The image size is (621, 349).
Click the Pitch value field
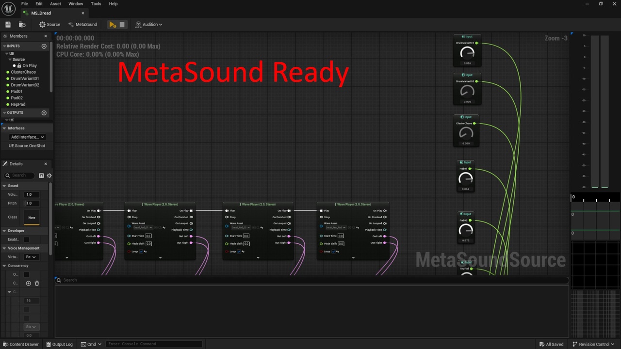32,203
